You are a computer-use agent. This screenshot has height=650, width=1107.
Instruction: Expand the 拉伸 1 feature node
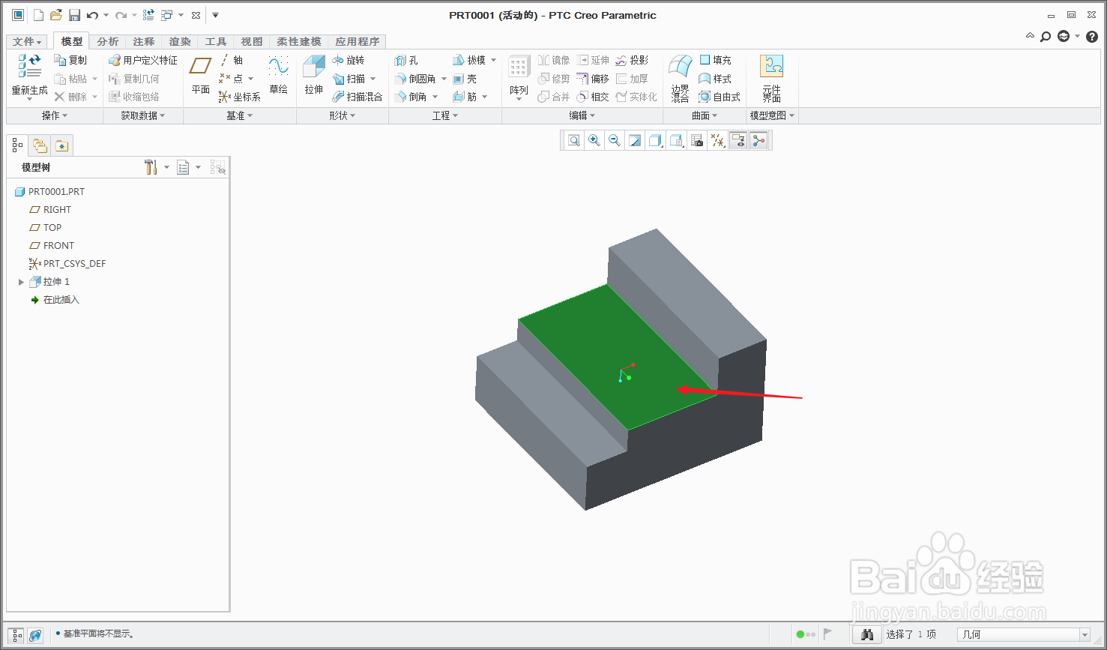tap(21, 282)
